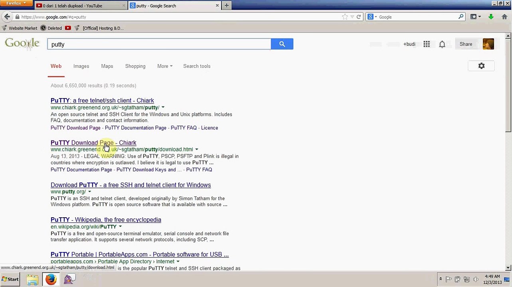The image size is (512, 287).
Task: Show hidden system tray icons arrow
Action: [440, 279]
